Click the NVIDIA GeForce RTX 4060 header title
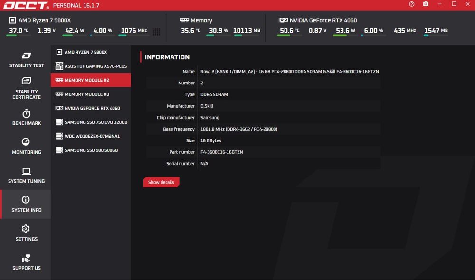The width and height of the screenshot is (475, 280). (x=323, y=20)
